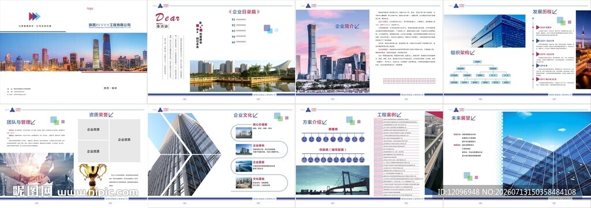Select the 2018年 timeline label
The image size is (591, 208).
543,66
